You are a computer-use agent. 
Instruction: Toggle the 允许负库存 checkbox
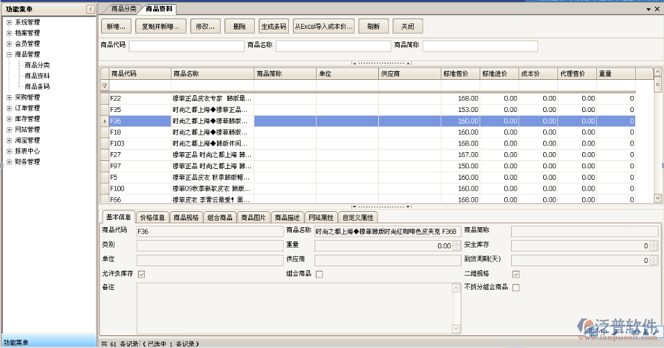(141, 274)
